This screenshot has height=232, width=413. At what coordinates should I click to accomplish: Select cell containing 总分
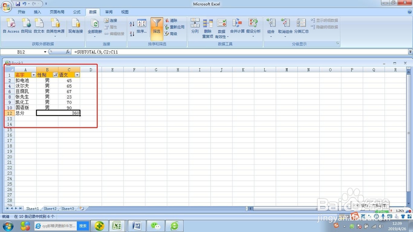point(25,113)
